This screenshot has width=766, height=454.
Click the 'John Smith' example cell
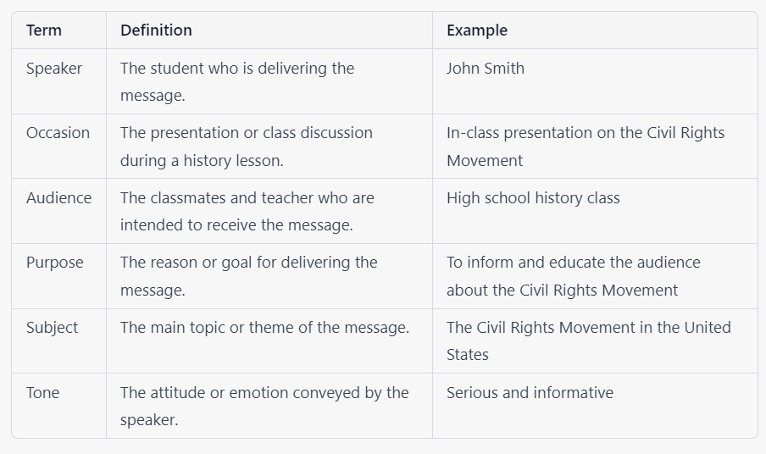(x=486, y=69)
